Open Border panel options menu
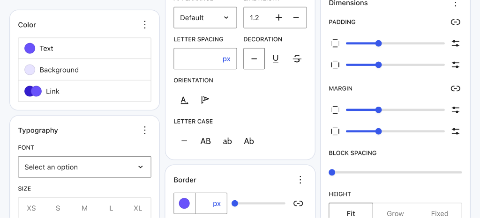Image resolution: width=480 pixels, height=218 pixels. 300,180
